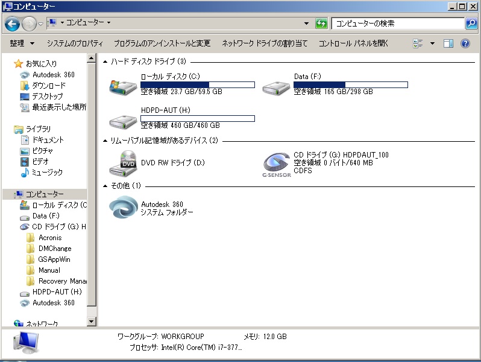Click the search magnifier icon

tap(471, 24)
